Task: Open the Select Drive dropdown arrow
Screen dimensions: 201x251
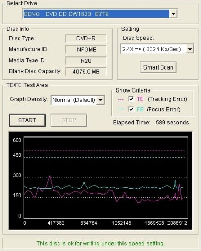Action: [173, 14]
